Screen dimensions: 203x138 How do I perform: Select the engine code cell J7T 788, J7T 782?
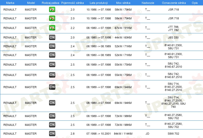point(173,28)
